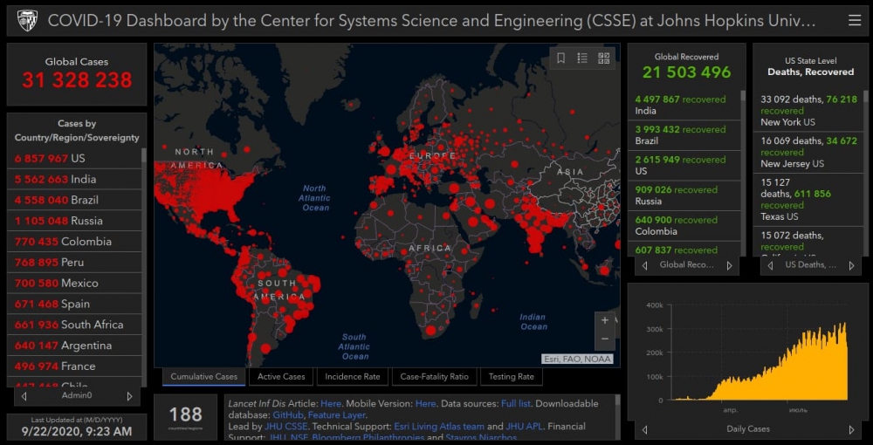
Task: Switch to Incidence Rate tab
Action: 353,377
